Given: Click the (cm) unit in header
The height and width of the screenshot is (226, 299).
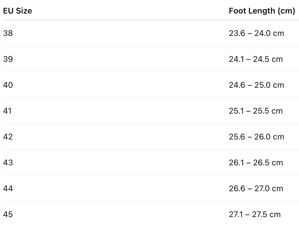Looking at the screenshot, I should click(x=286, y=11).
